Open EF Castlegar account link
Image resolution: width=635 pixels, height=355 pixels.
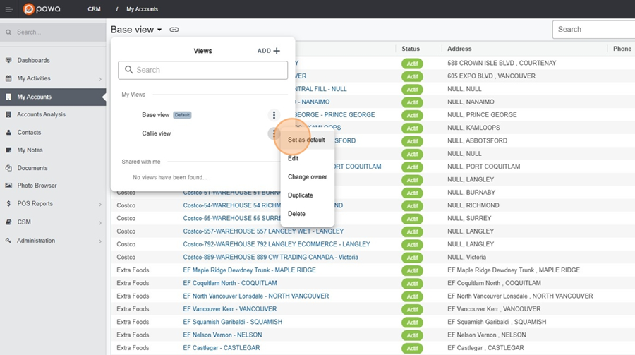tap(221, 348)
